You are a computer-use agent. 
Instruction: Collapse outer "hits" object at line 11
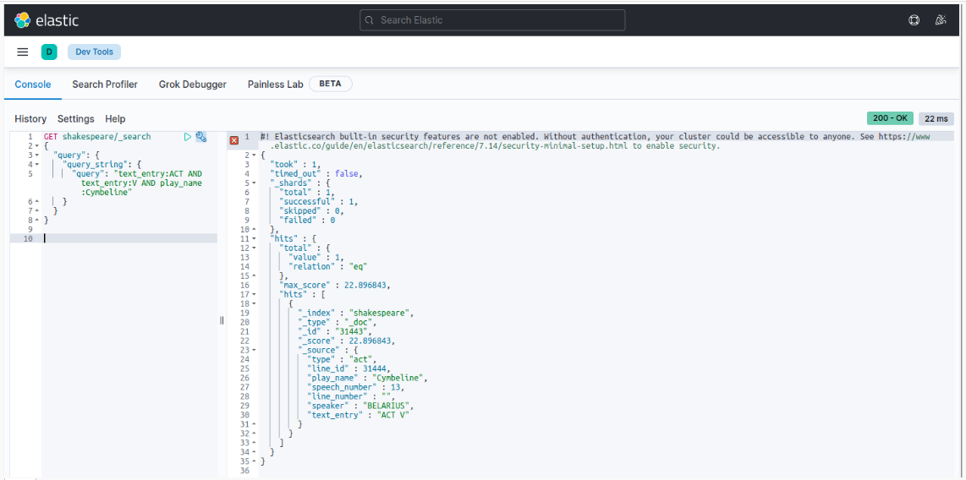[254, 239]
